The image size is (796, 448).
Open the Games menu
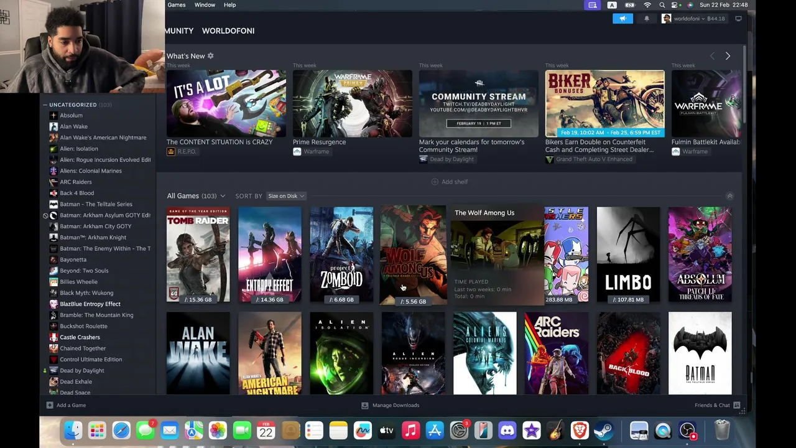[177, 5]
